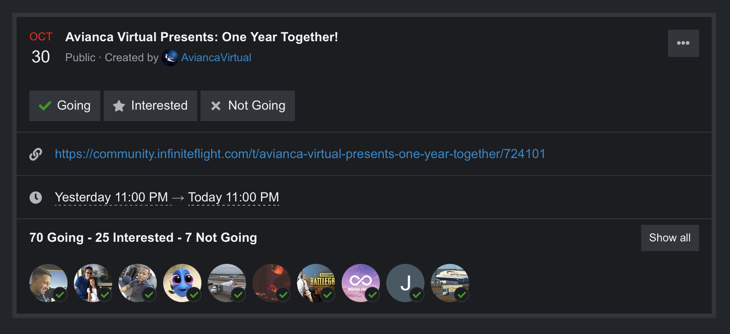
Task: Click the chain link icon
Action: [x=36, y=154]
